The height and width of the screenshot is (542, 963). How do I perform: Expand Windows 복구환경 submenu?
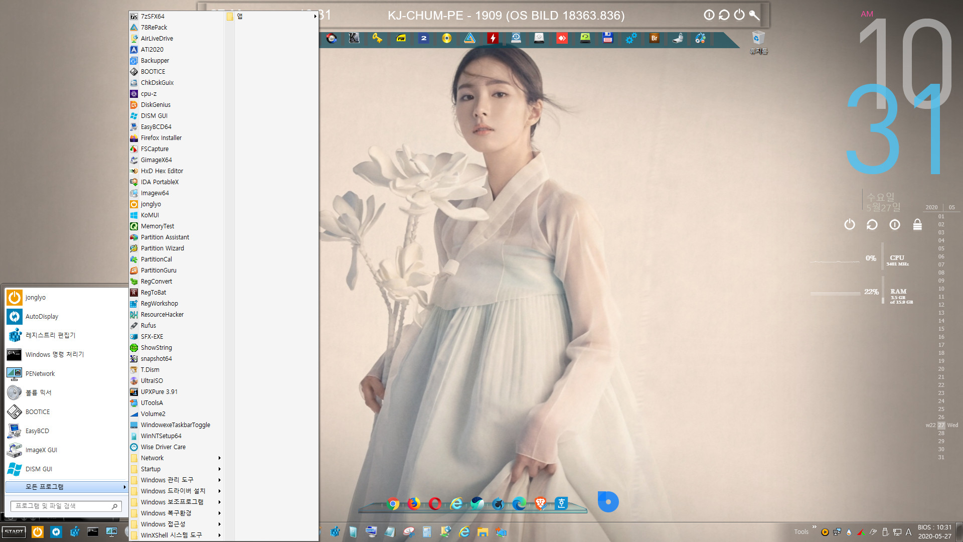tap(176, 513)
